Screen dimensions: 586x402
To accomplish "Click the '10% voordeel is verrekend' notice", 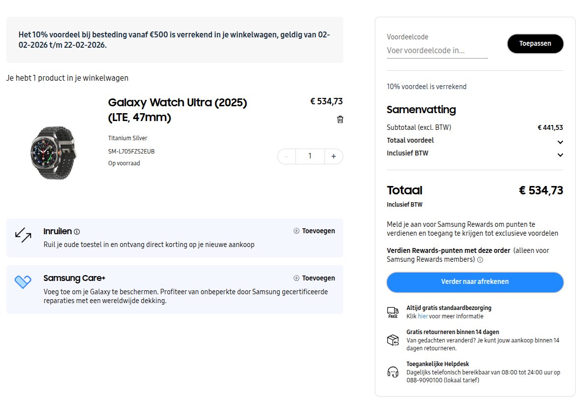I will tap(426, 87).
